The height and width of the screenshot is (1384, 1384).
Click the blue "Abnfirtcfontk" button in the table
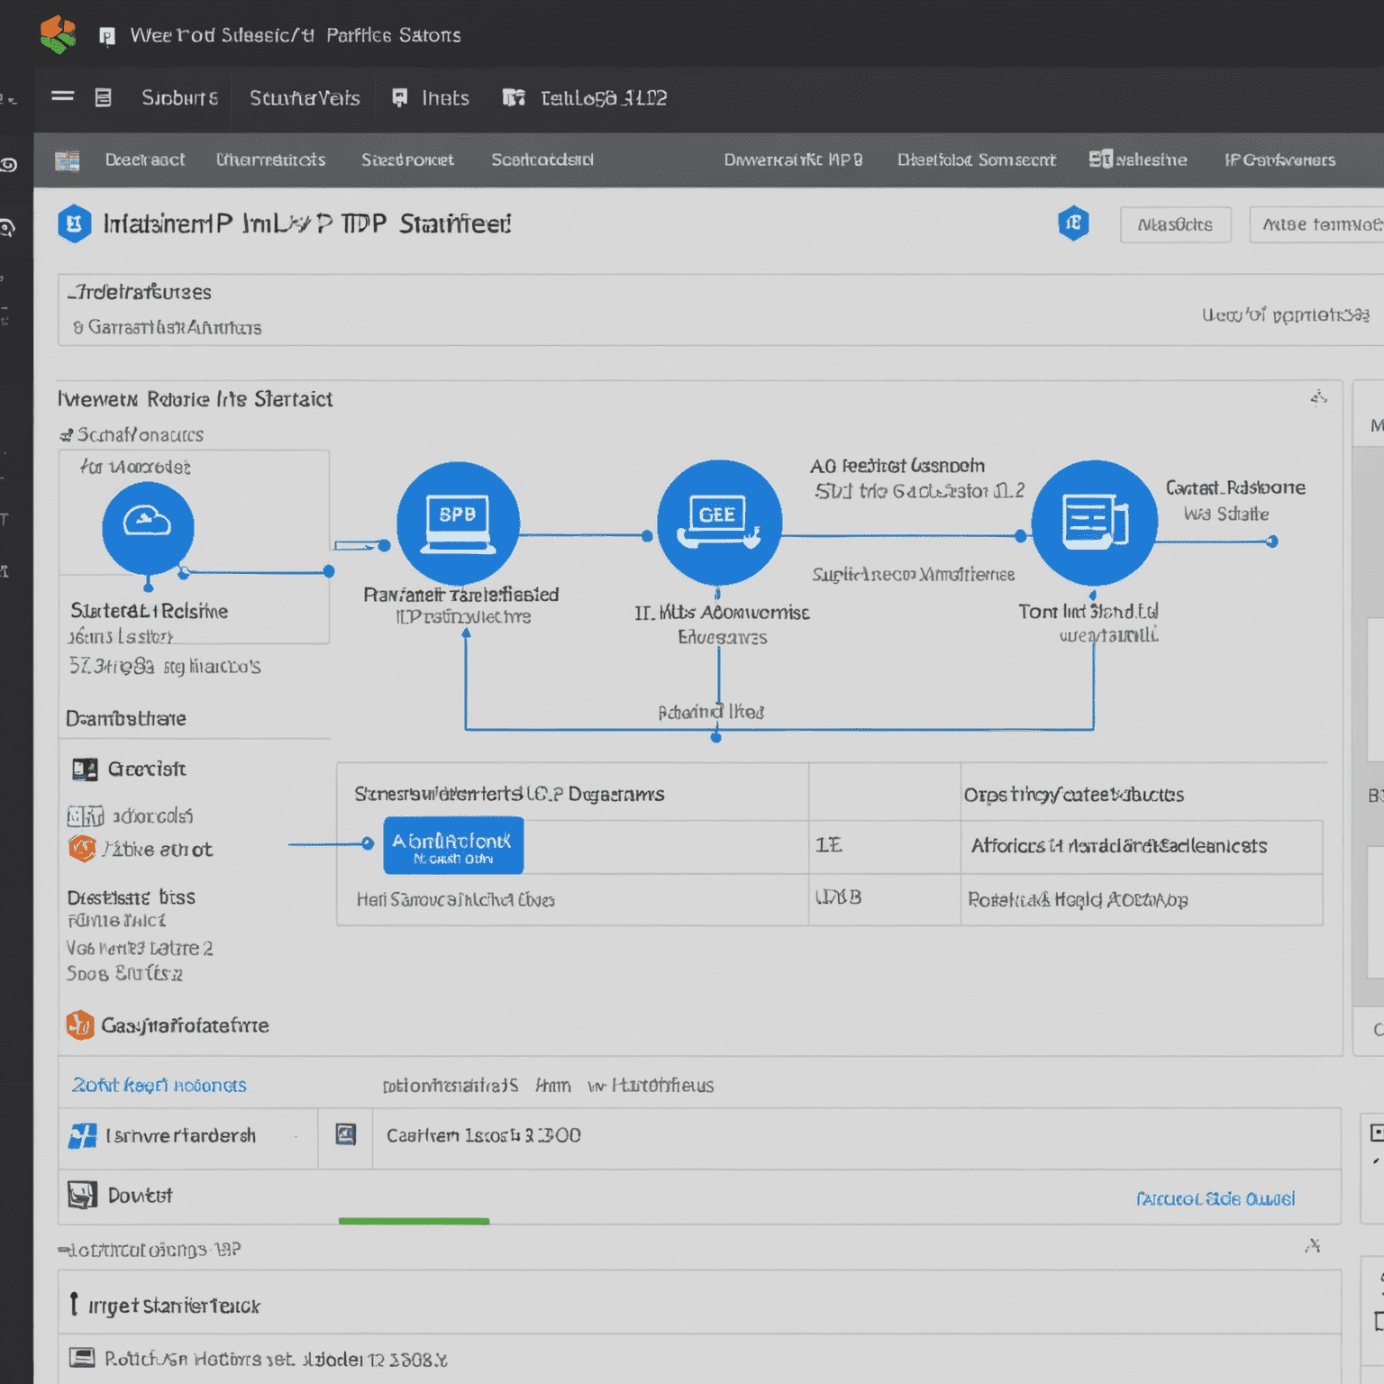click(x=453, y=845)
